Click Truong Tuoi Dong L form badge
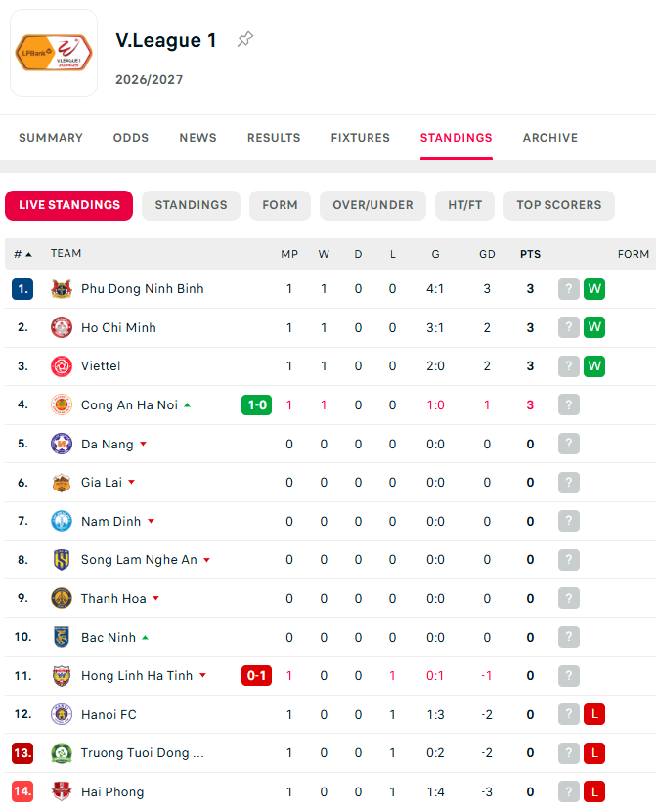656x809 pixels. (x=594, y=753)
